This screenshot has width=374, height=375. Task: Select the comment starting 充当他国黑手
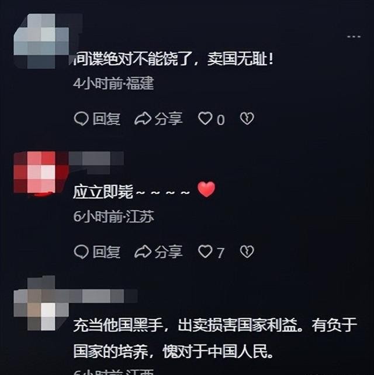[x=215, y=338]
